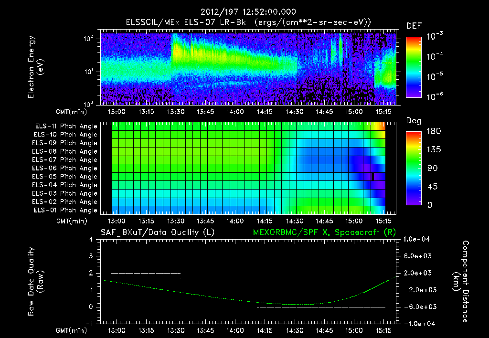Click the -1 tick on Raw Data Quality axis
Viewport: 489px width, 338px height.
click(x=89, y=324)
